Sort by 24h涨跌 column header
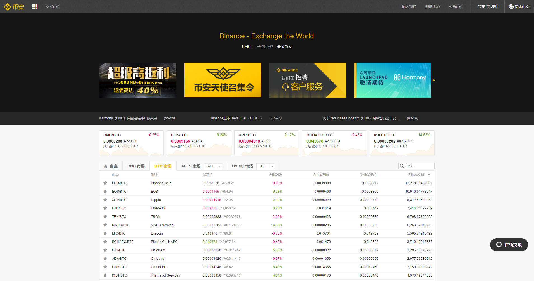 tap(275, 175)
